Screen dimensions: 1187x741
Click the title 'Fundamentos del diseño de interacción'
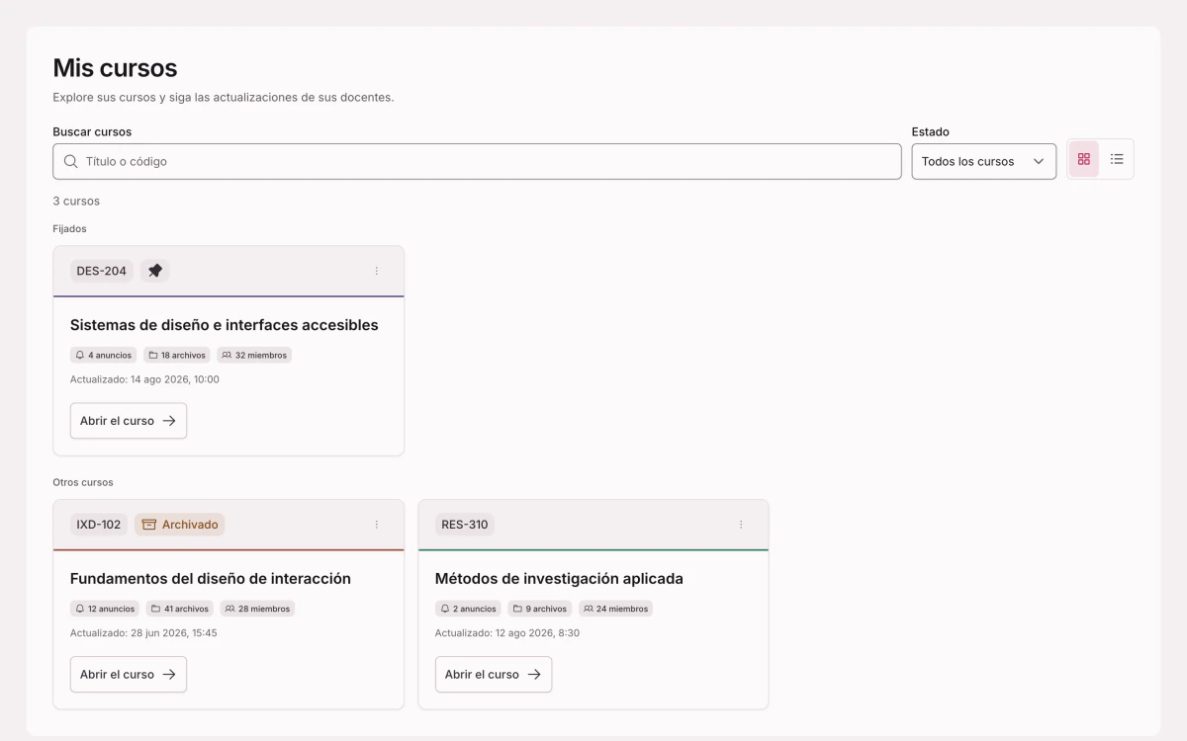(211, 579)
